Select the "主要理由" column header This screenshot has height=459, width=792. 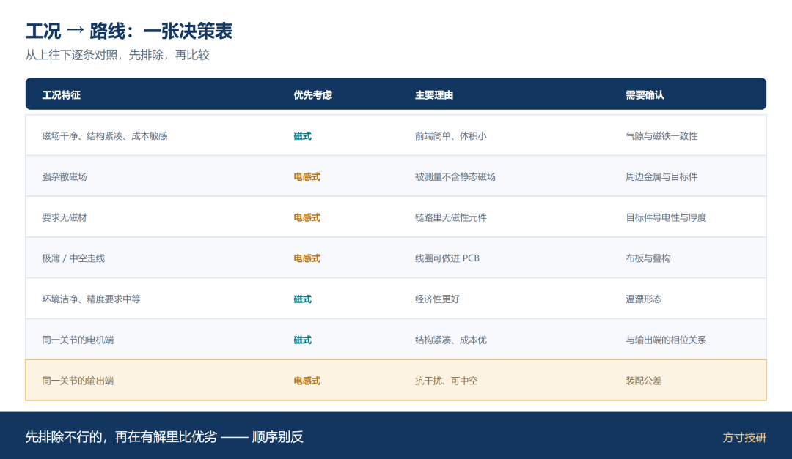pyautogui.click(x=434, y=95)
